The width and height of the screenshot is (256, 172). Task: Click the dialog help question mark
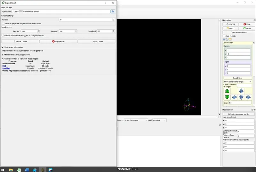(x=106, y=3)
